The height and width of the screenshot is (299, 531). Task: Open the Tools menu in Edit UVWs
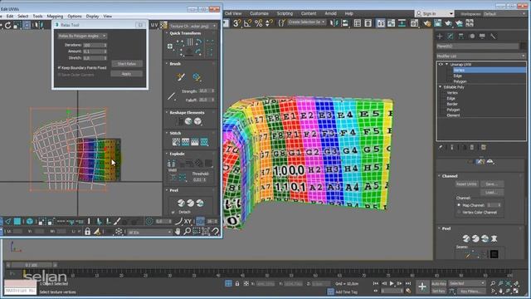point(37,17)
